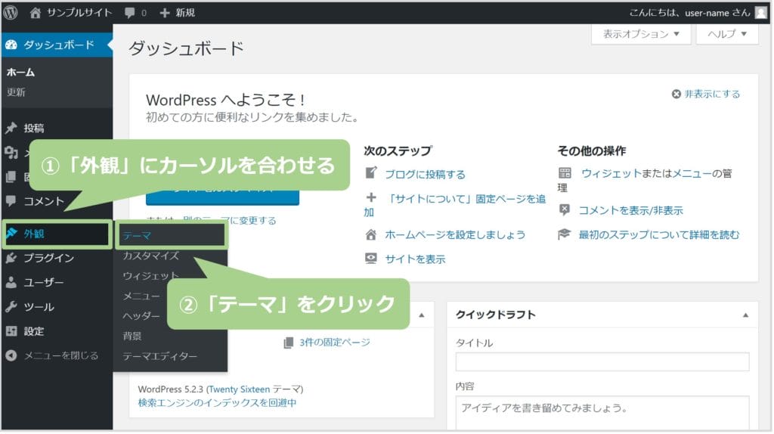Open the home icon for サンプルサイト
Viewport: 774px width, 434px height.
coord(36,12)
